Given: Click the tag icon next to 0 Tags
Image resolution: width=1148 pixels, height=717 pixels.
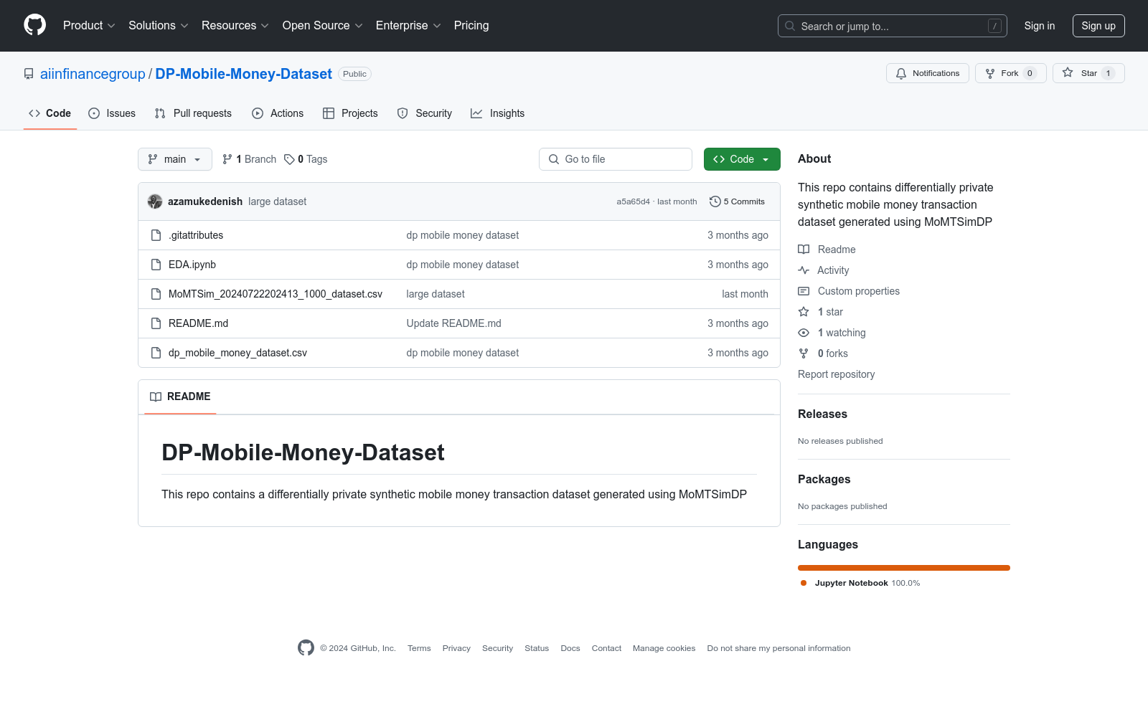Looking at the screenshot, I should click(x=289, y=159).
